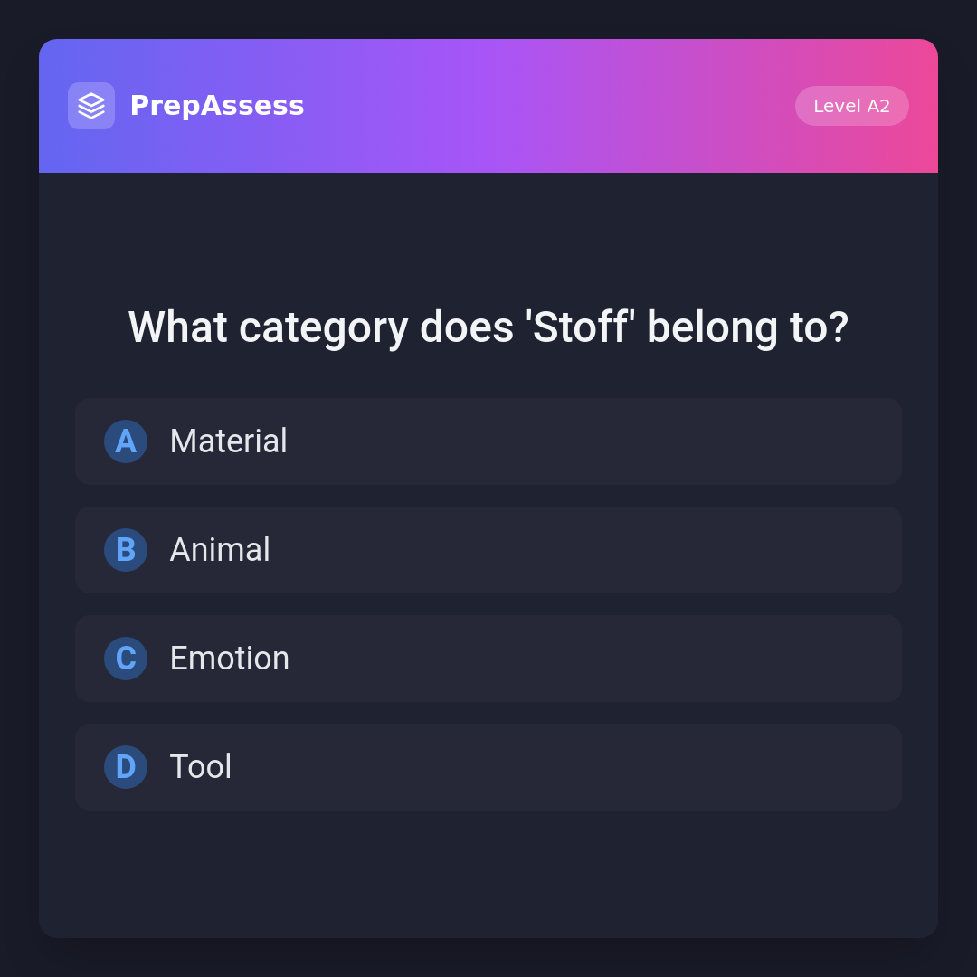
Task: Click the circled letter A badge
Action: tap(126, 441)
